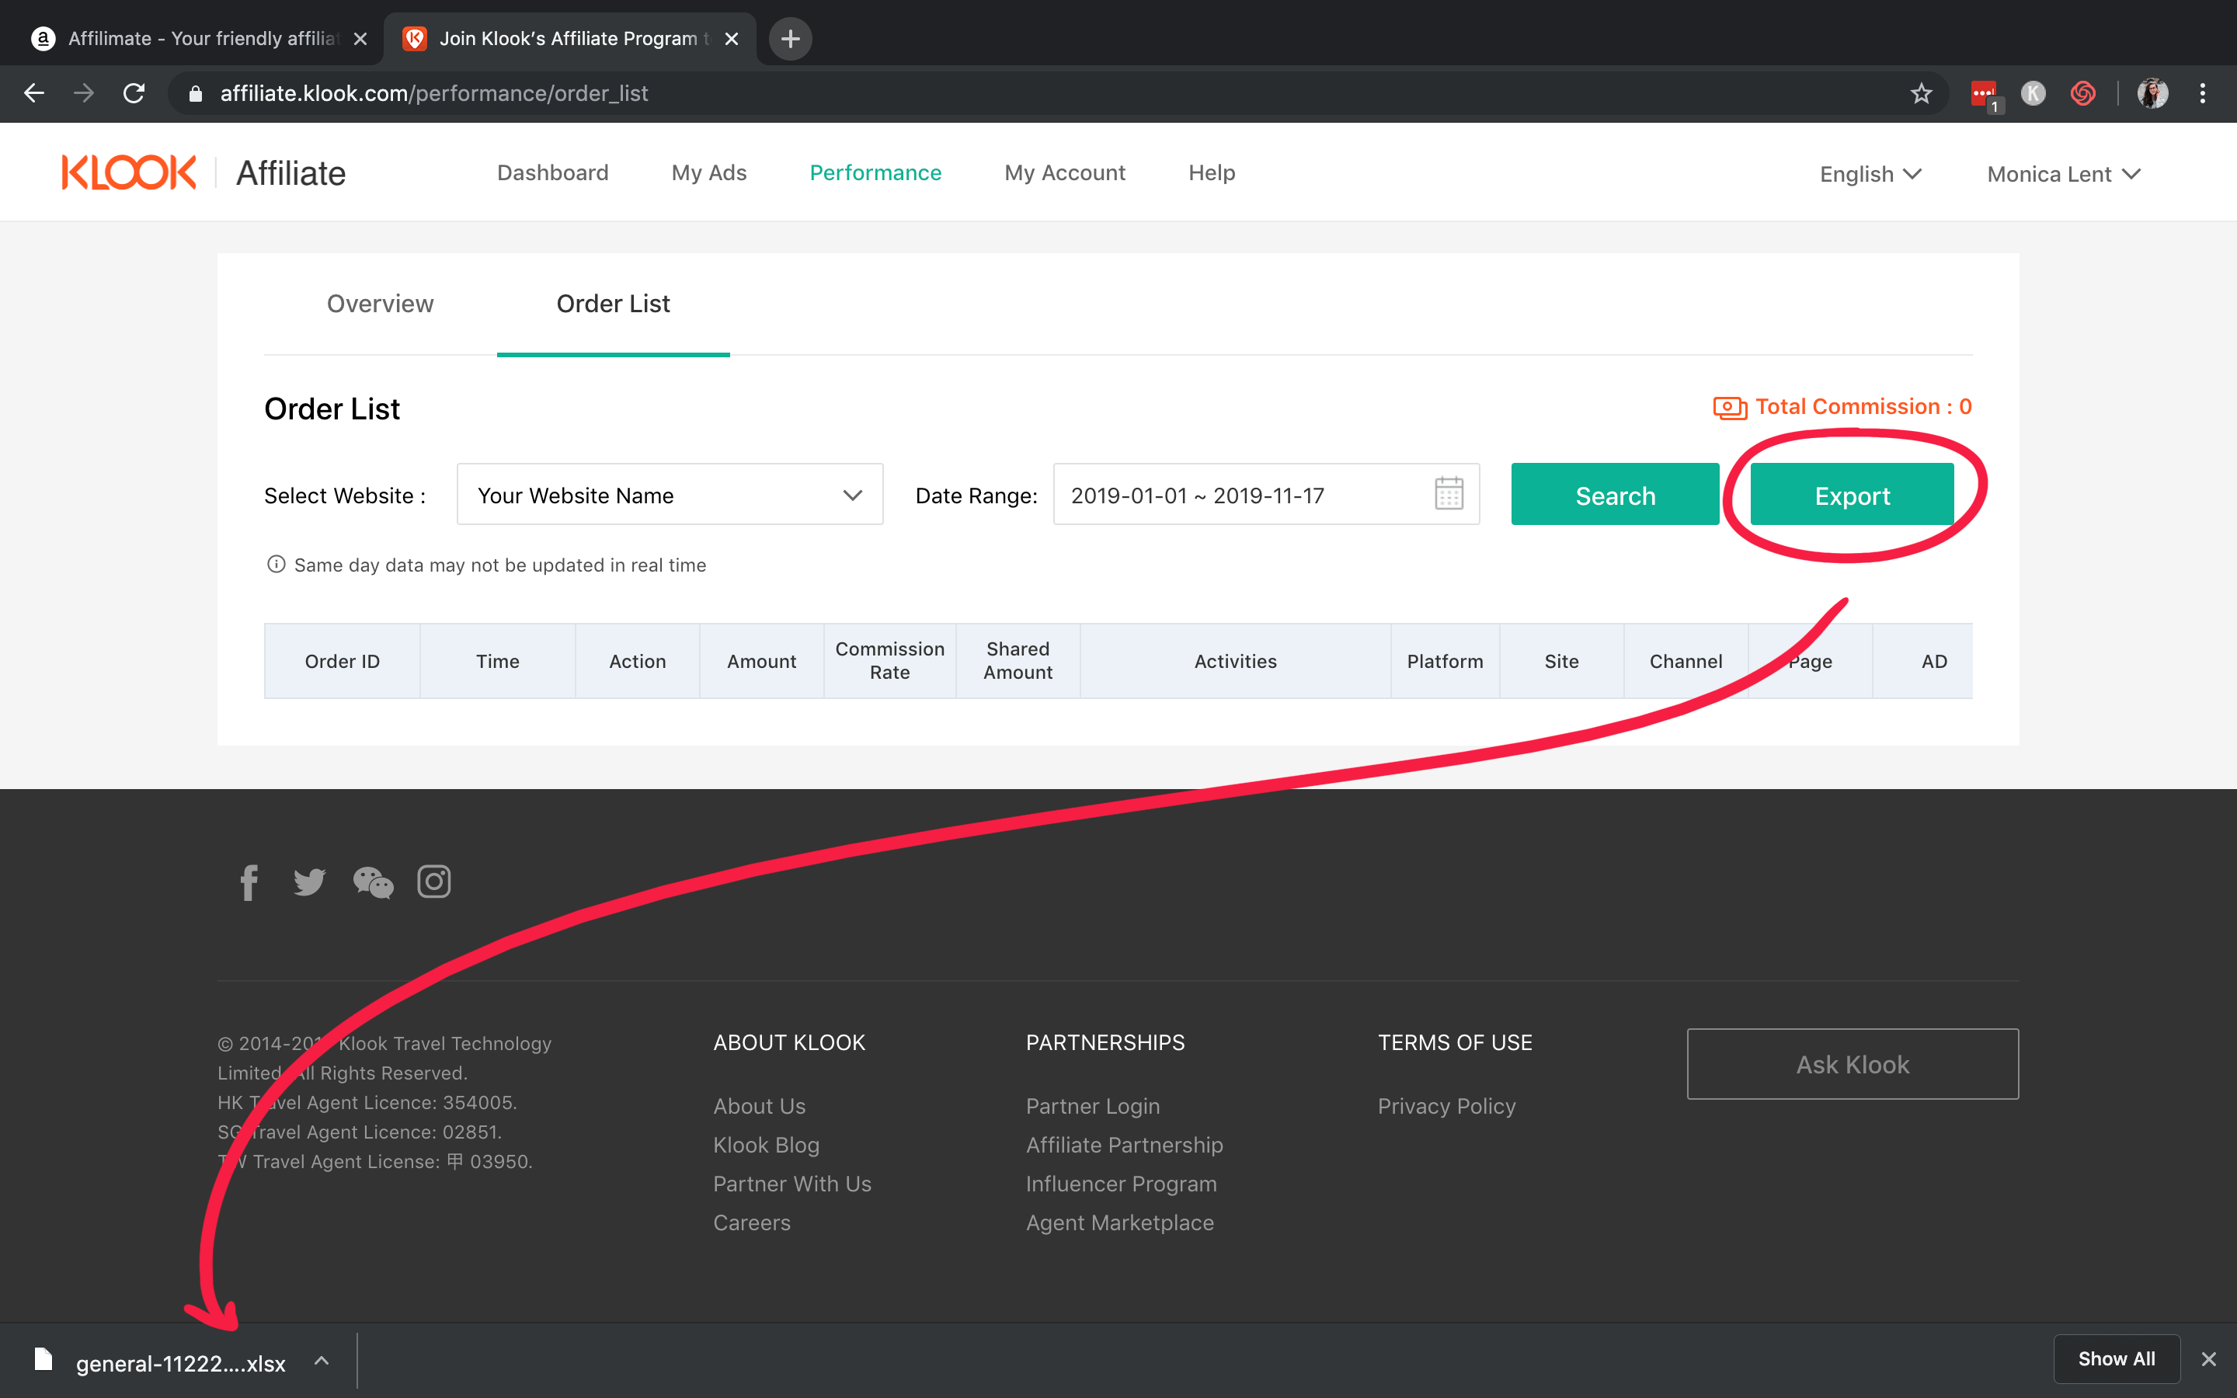Select the Order List tab

tap(613, 303)
